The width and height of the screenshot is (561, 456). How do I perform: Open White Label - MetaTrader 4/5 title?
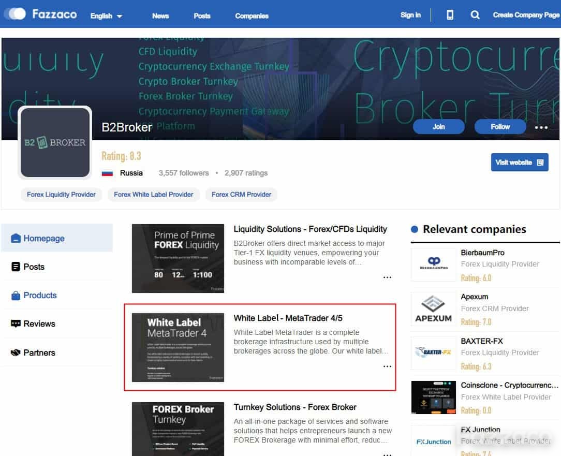point(288,318)
